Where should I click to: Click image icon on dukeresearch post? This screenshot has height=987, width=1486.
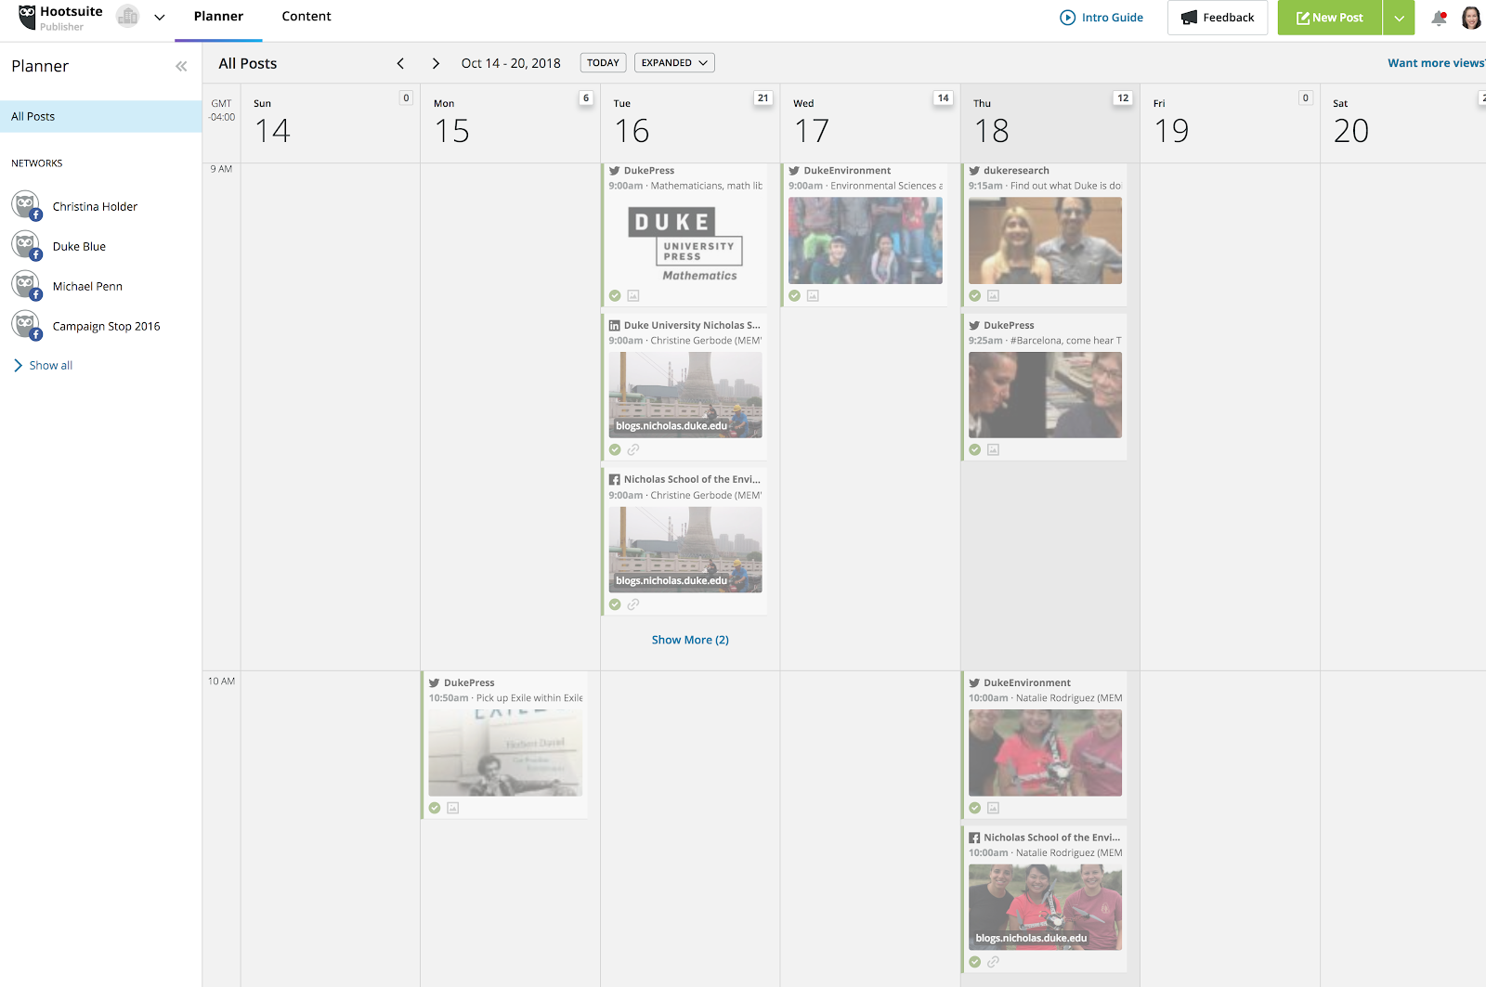[993, 296]
